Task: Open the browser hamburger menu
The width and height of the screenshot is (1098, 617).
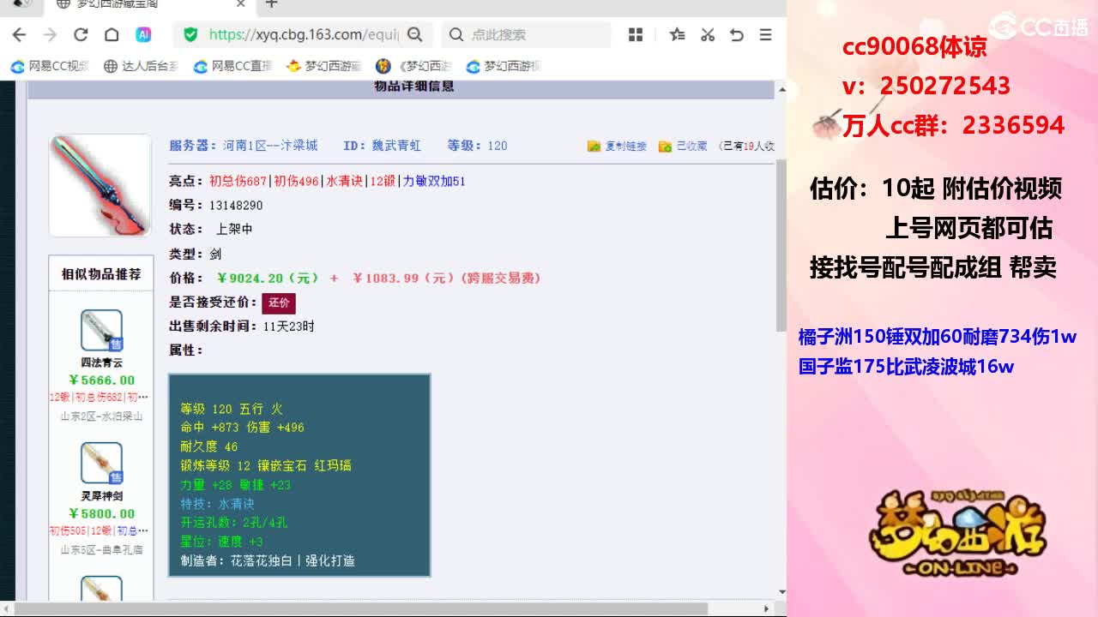Action: (766, 35)
